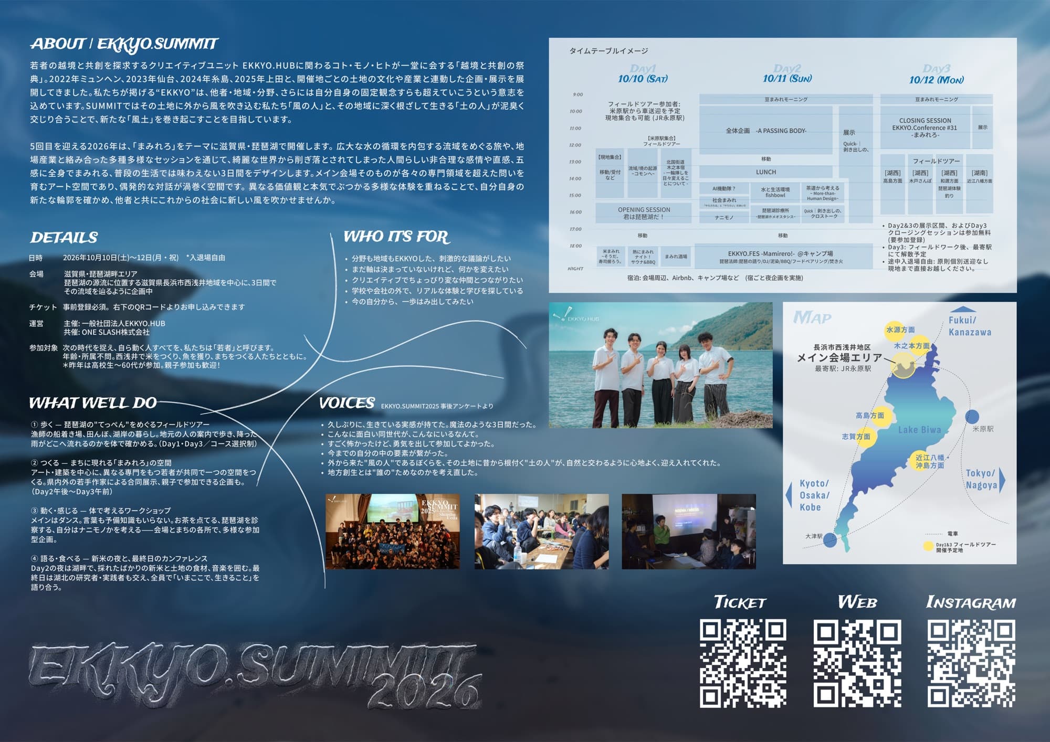Click the 水と生活環境 fishbowl block

point(775,192)
